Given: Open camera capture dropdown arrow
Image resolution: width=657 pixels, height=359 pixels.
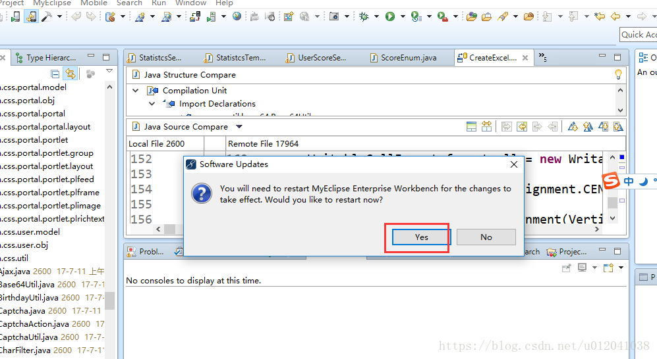Looking at the screenshot, I should point(347,16).
